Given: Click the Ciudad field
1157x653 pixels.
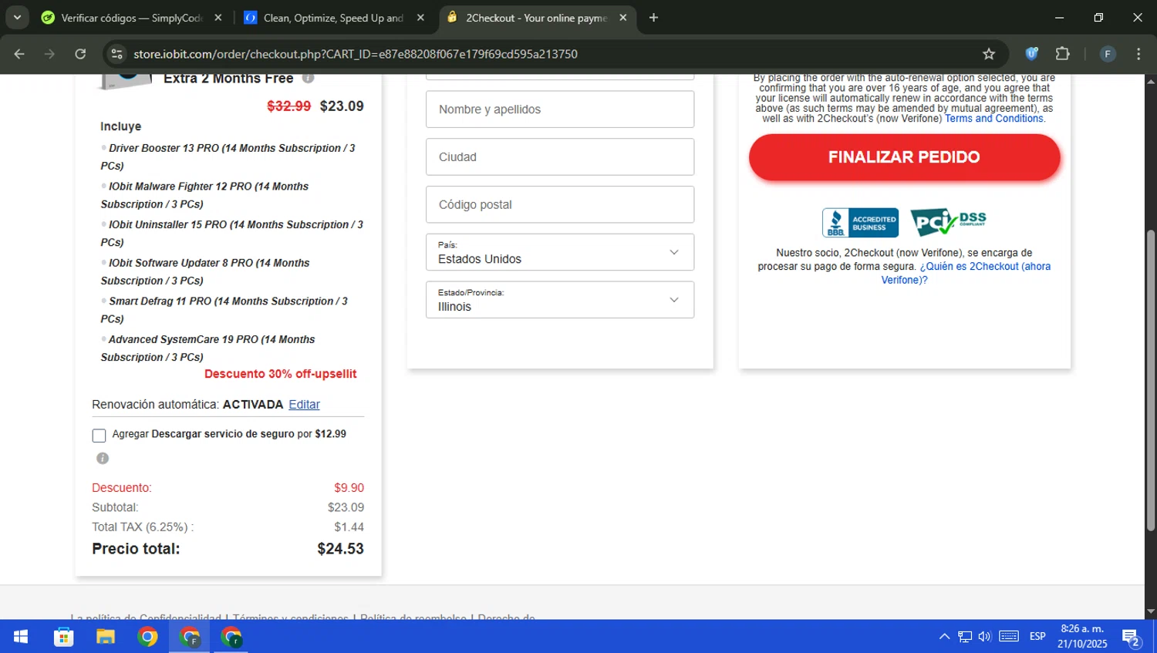Looking at the screenshot, I should point(560,157).
